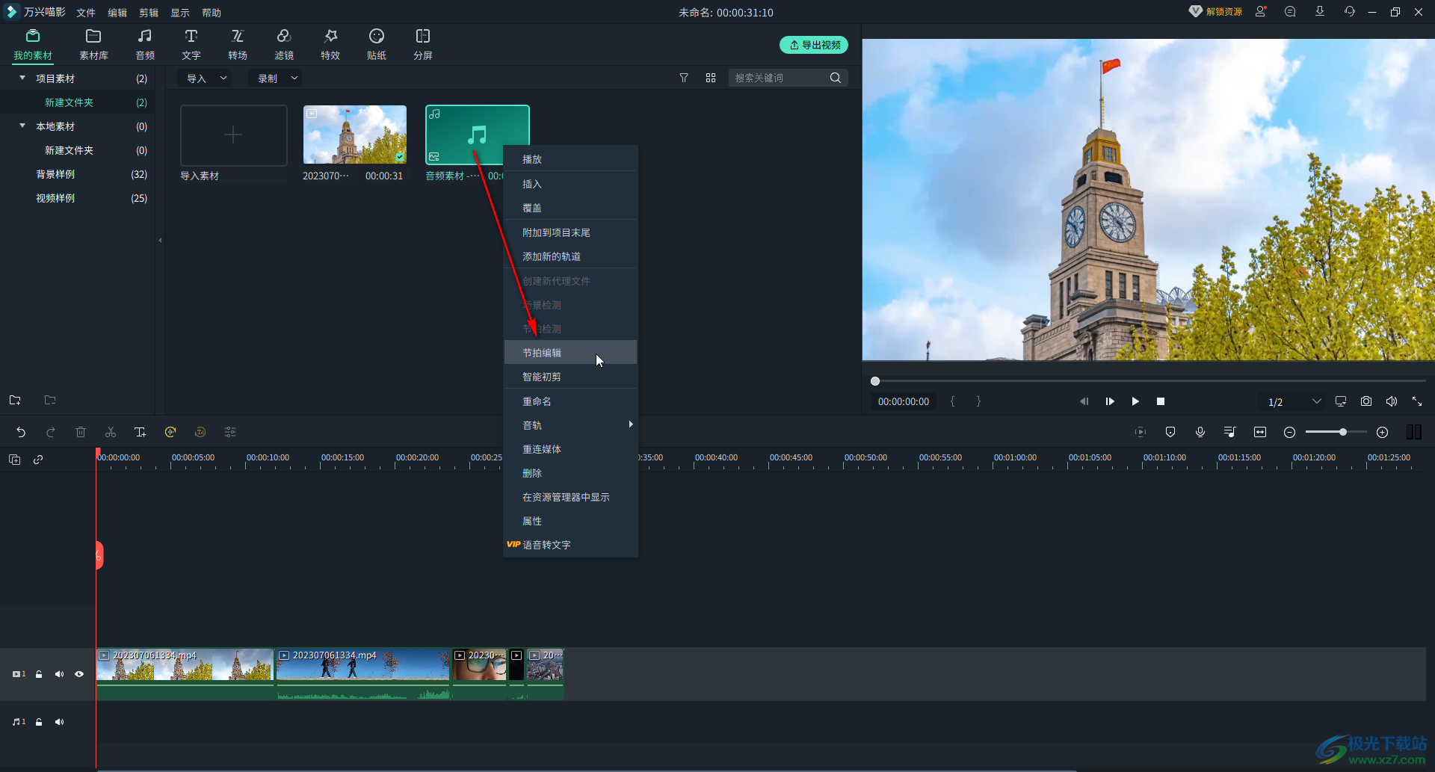This screenshot has width=1435, height=772.
Task: Open the 音频 tab
Action: point(145,45)
